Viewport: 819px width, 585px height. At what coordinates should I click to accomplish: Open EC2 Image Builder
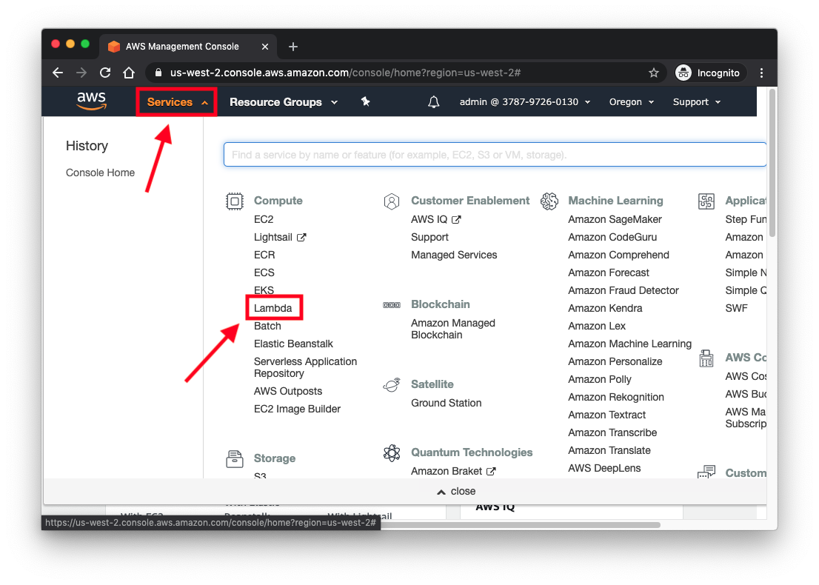297,409
